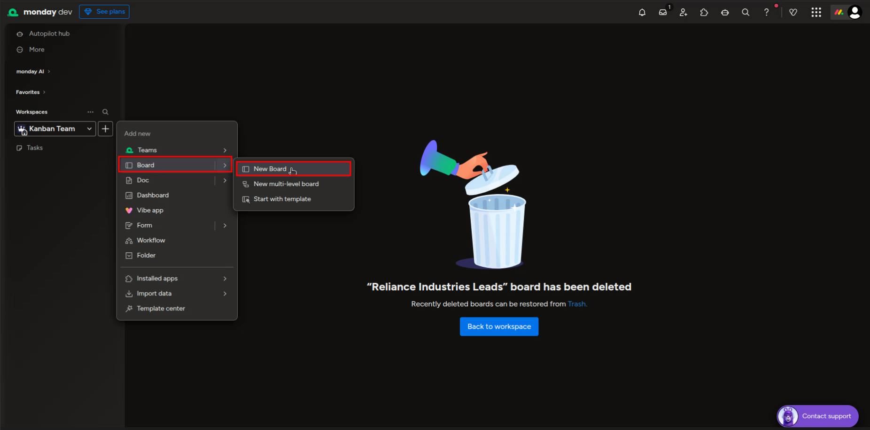Image resolution: width=870 pixels, height=430 pixels.
Task: Expand the Doc submenu arrow
Action: coord(225,180)
